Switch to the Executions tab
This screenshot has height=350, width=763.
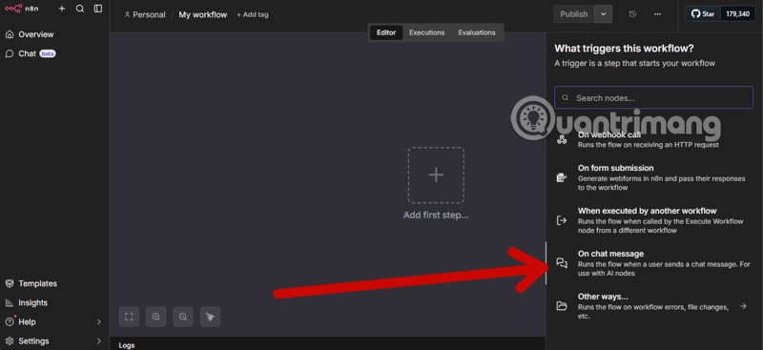[426, 32]
